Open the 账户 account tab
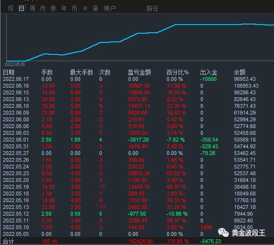Image resolution: width=274 pixels, height=245 pixels. click(x=110, y=8)
